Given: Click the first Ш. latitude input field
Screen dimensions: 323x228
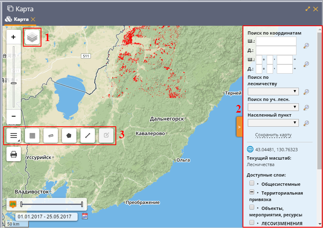Looking at the screenshot, I should pos(276,41).
